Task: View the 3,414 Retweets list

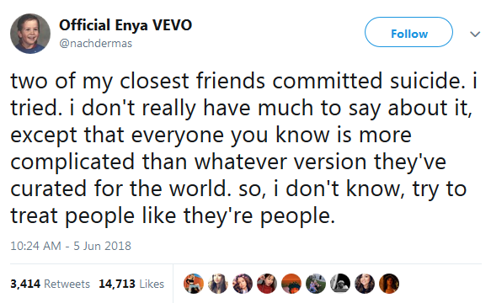Action: coord(50,284)
